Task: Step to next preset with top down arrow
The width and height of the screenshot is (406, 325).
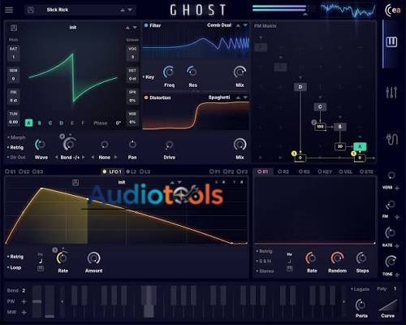Action: [x=130, y=10]
